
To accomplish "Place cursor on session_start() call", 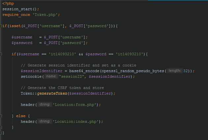I will [x=19, y=9].
